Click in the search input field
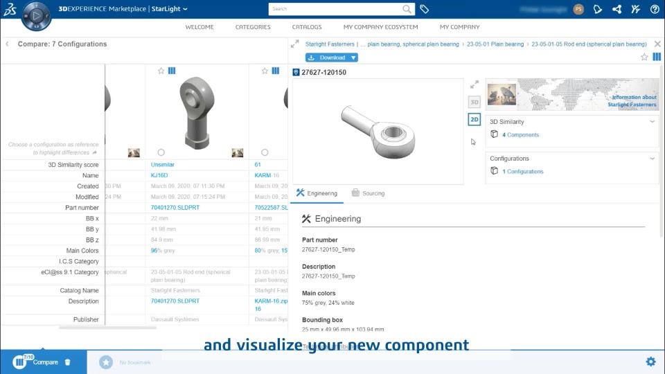 pos(335,9)
